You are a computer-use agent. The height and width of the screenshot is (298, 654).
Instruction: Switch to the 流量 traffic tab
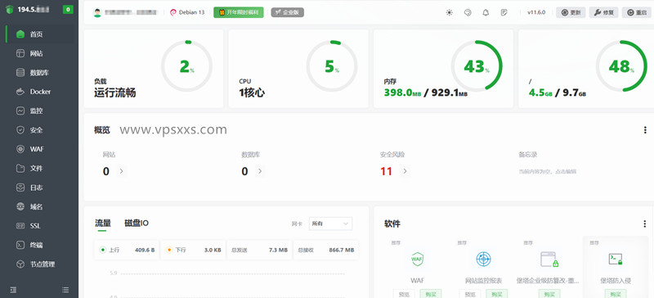[x=103, y=223]
